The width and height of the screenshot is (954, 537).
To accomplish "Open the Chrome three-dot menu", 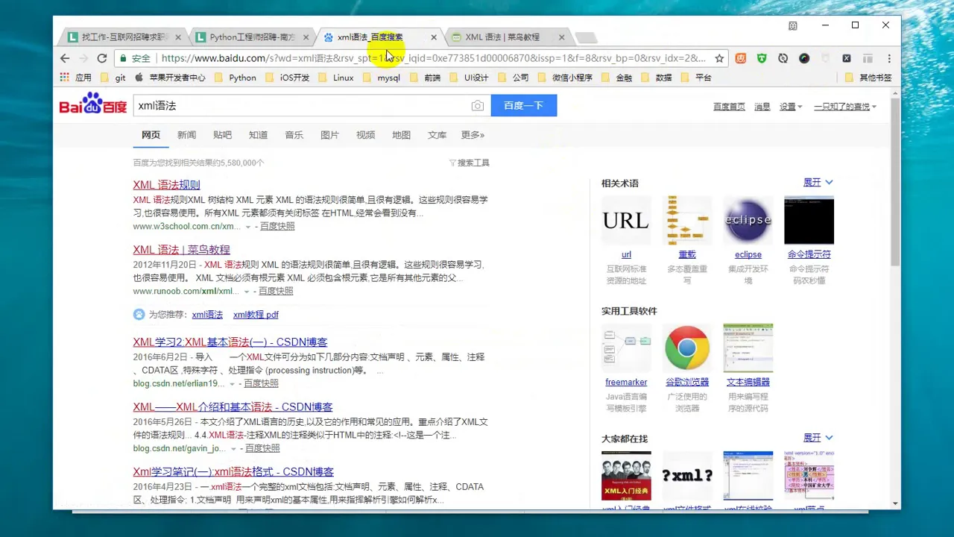I will (x=888, y=58).
